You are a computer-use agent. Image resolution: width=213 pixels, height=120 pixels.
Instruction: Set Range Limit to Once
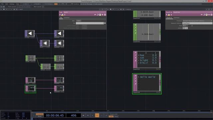point(116,116)
